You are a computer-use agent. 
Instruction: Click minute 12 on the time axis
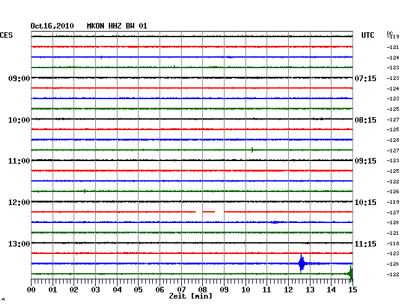(x=288, y=290)
